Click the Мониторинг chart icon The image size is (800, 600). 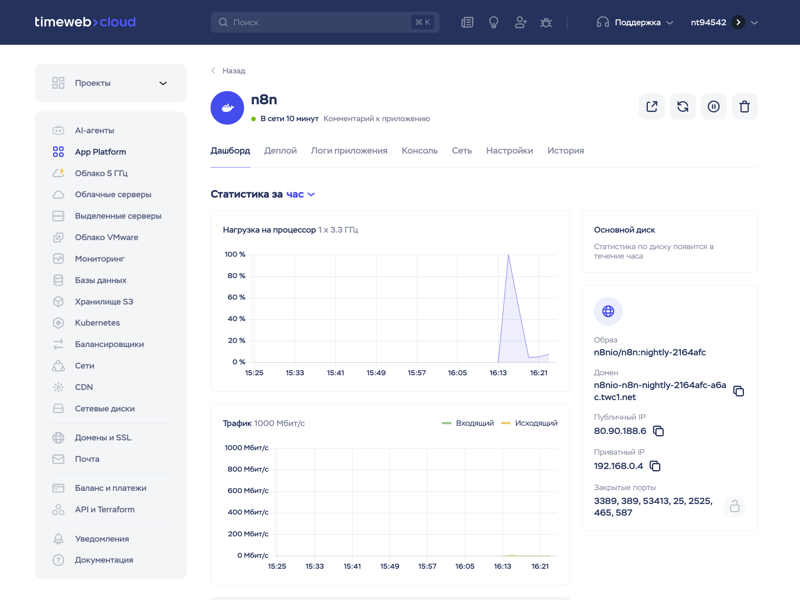tap(58, 259)
